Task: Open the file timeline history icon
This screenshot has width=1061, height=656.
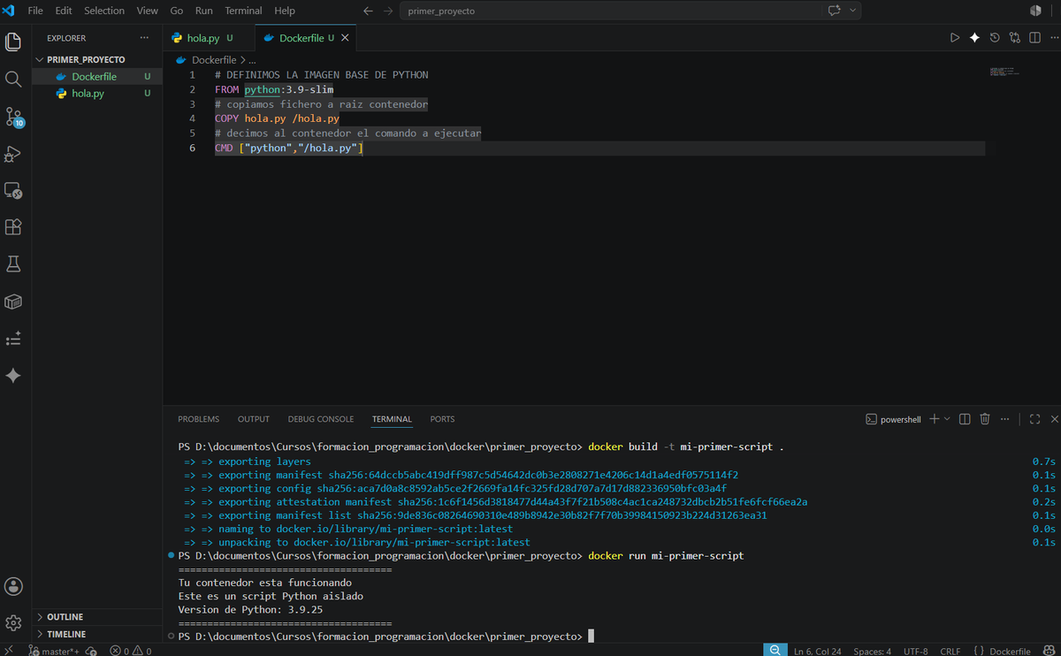Action: point(995,38)
